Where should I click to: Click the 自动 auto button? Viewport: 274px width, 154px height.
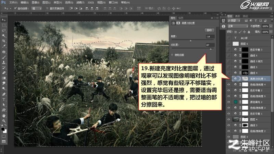[x=209, y=30]
